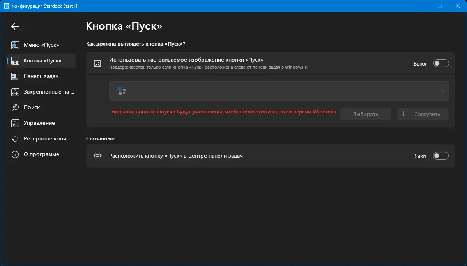Click the О программе info icon

pyautogui.click(x=15, y=154)
